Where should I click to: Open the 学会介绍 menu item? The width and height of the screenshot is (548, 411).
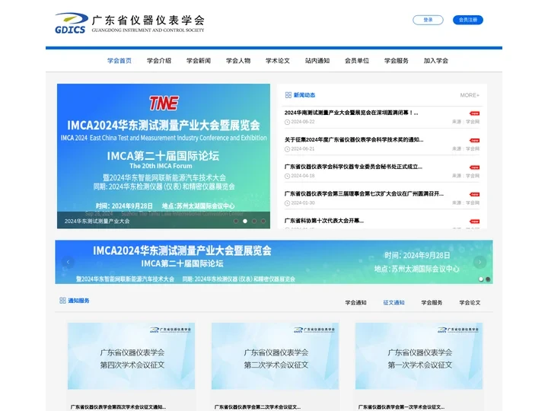(158, 60)
